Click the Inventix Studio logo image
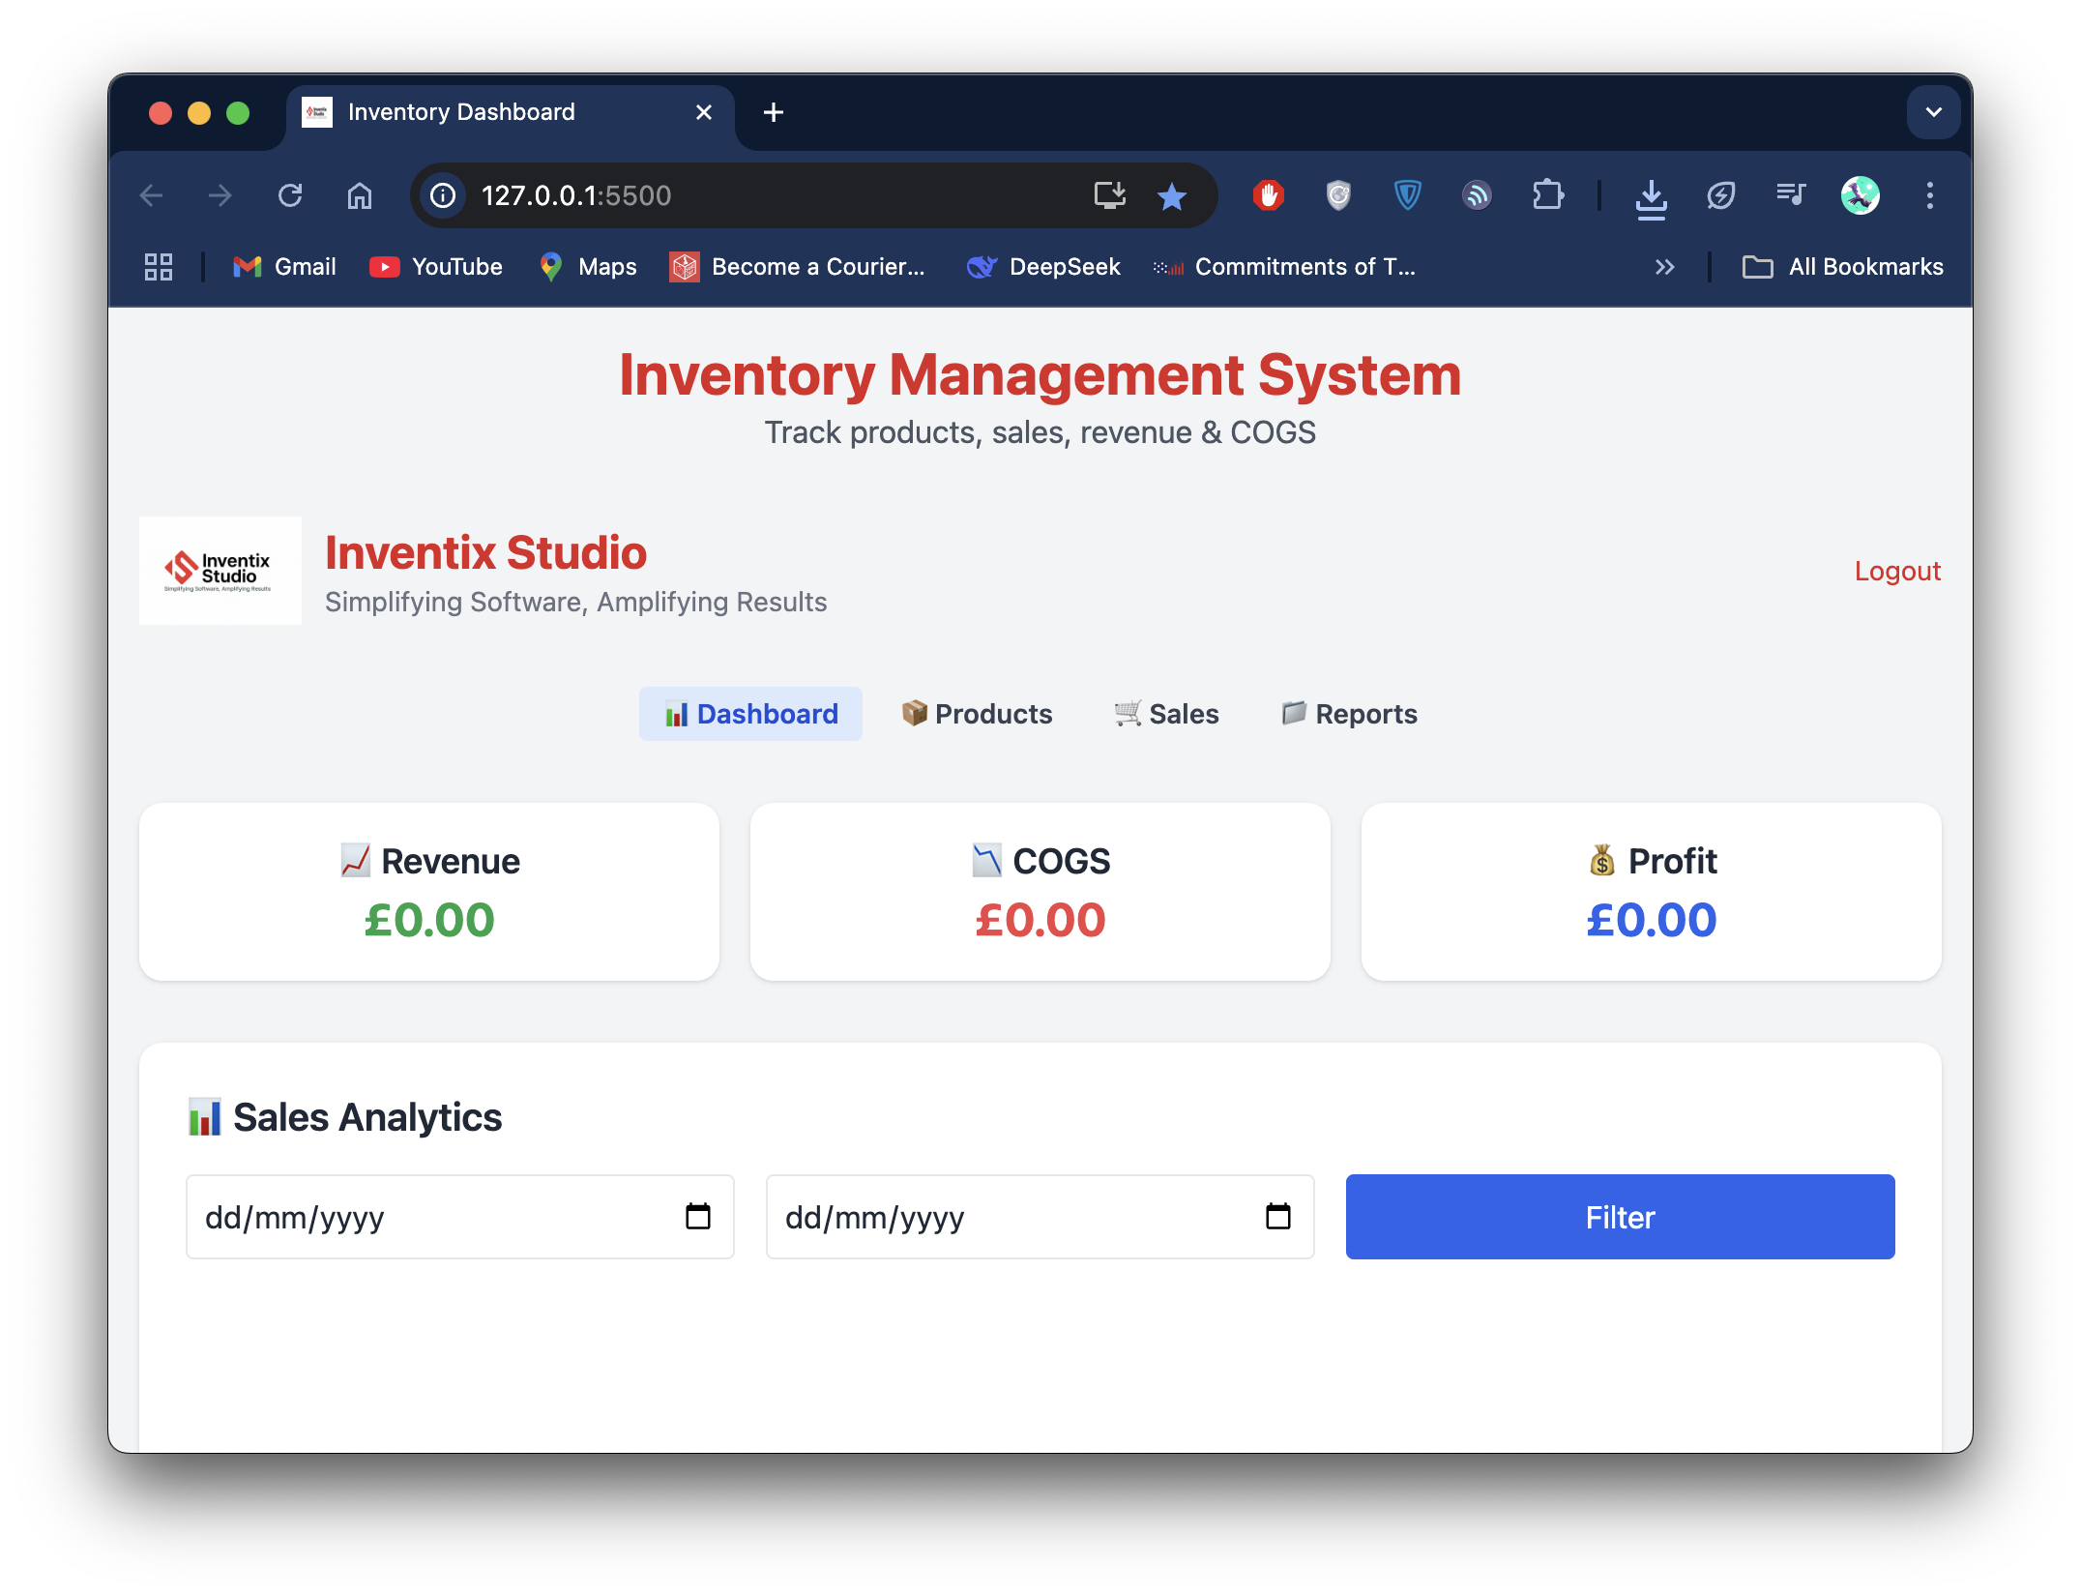 coord(220,571)
